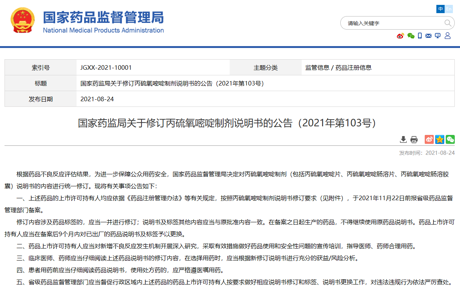This screenshot has height=289, width=460.
Task: Click the National Medical Products Administration logo
Action: point(103,22)
